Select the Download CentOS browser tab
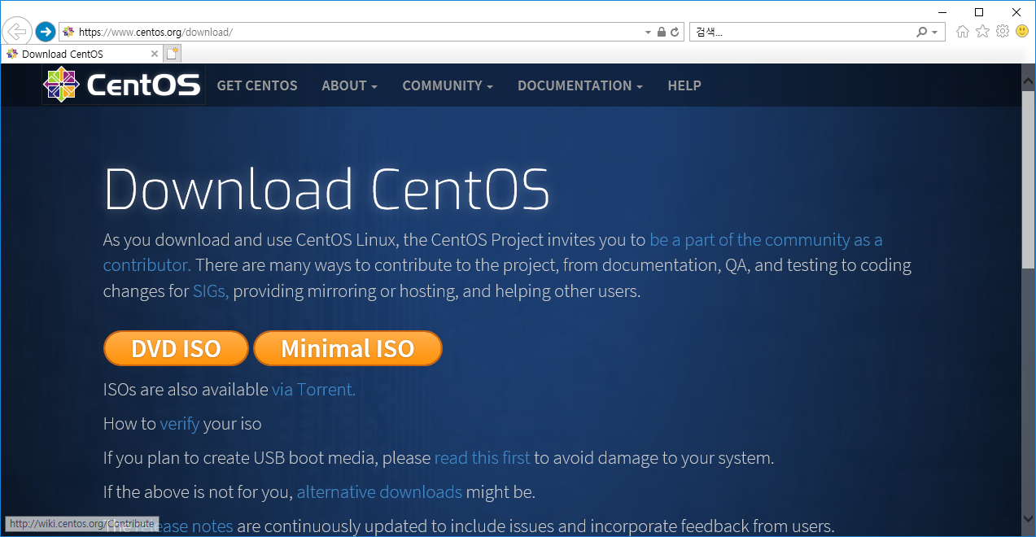The height and width of the screenshot is (537, 1036). coord(81,54)
